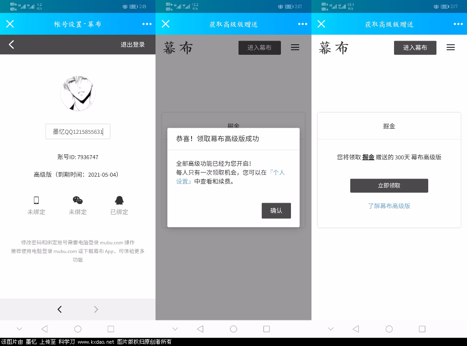Open recent apps square on middle phone

pos(266,329)
